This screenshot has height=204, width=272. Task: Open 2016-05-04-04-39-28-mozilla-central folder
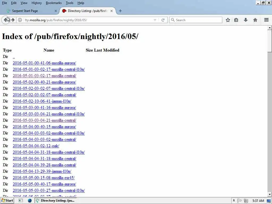[44, 165]
